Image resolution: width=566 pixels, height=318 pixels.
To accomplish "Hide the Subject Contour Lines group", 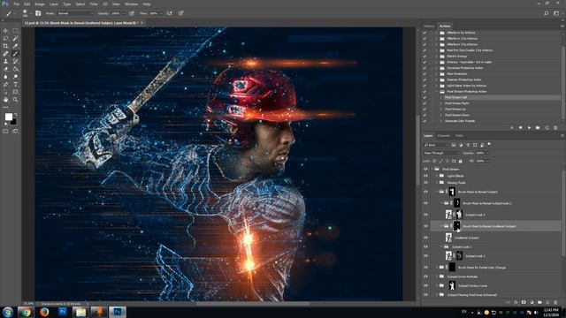I will tap(425, 285).
